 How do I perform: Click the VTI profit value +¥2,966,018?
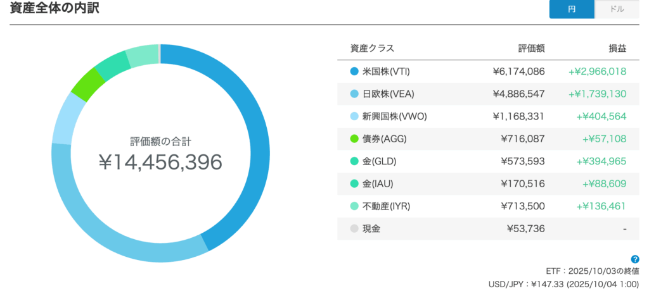click(597, 71)
